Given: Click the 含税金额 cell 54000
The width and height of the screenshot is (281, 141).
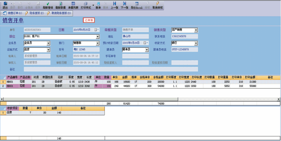Looking at the screenshot, I should 159,86.
